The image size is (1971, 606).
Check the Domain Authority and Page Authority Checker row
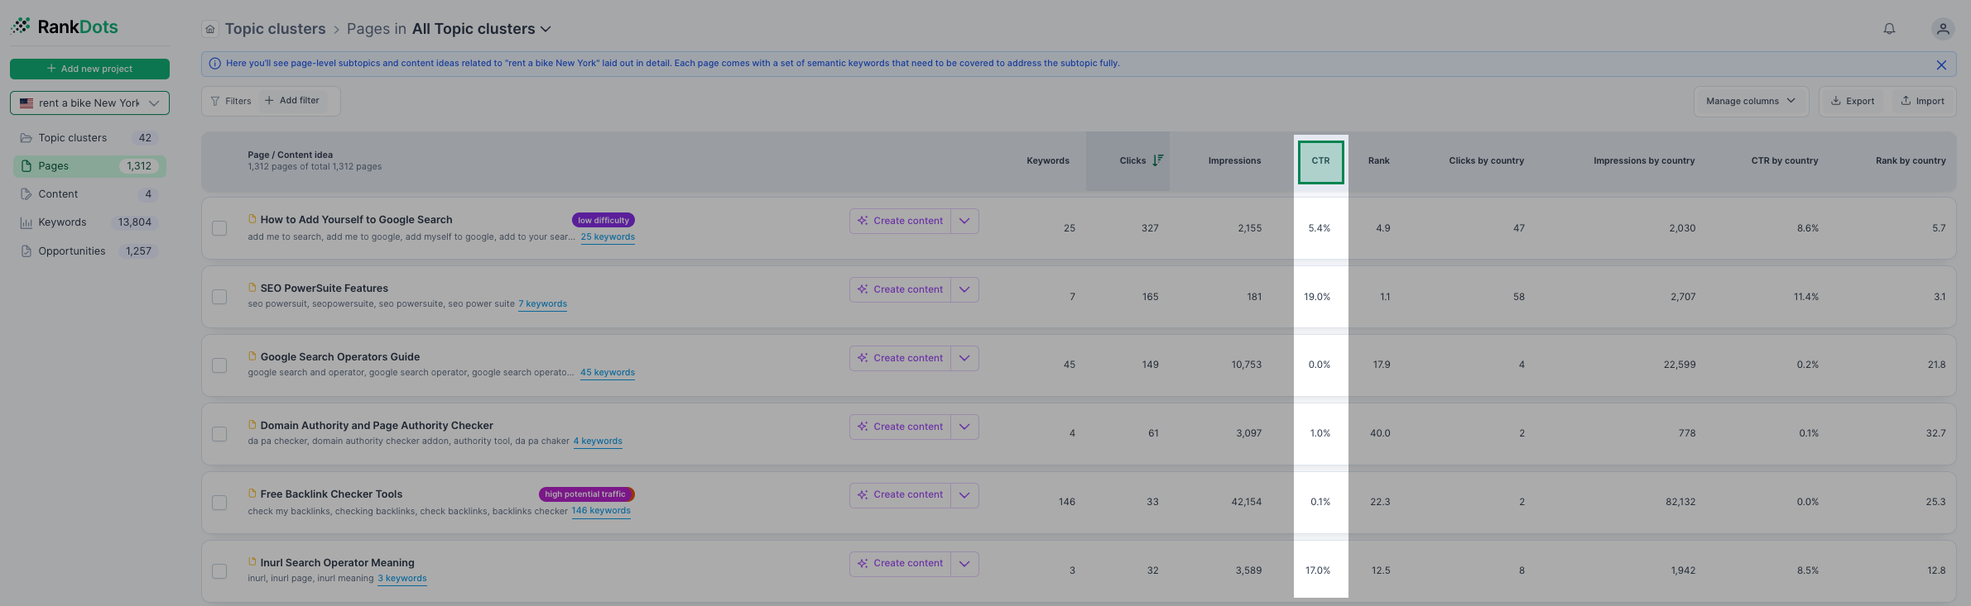pyautogui.click(x=219, y=434)
